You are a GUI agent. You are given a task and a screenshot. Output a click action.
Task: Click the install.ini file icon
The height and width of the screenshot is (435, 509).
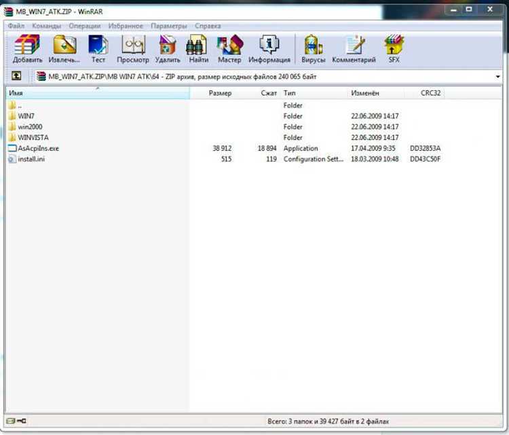click(12, 159)
